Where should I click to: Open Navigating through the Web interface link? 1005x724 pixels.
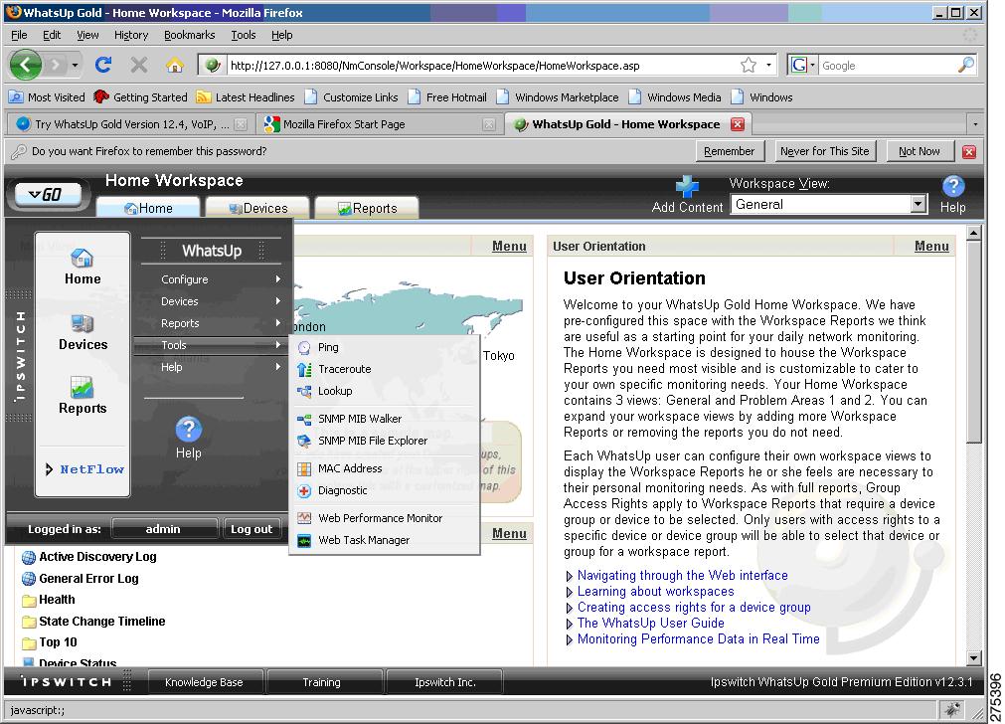tap(682, 575)
